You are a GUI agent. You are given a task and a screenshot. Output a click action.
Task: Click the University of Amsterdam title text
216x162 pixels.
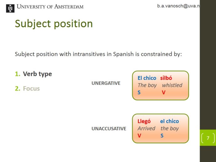(x=50, y=7)
